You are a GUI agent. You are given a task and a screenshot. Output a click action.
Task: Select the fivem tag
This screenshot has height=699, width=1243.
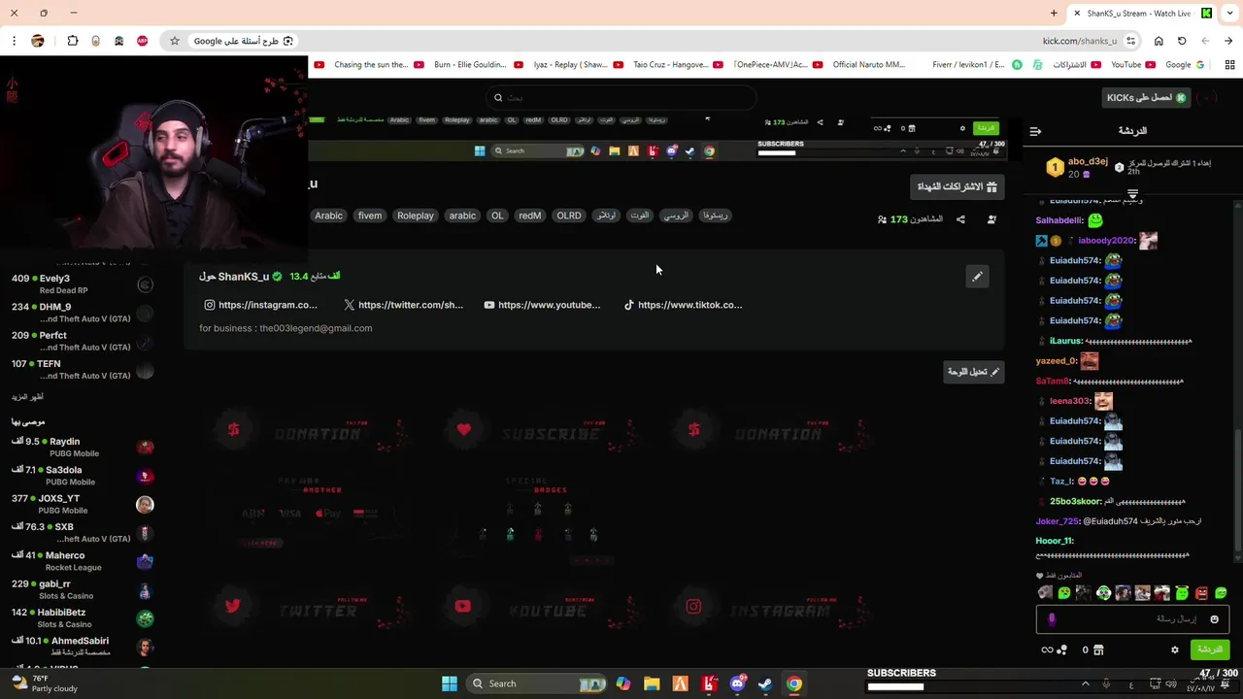[370, 216]
